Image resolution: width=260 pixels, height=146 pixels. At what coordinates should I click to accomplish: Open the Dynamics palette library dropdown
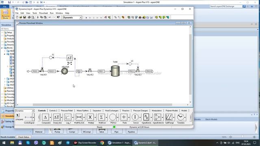pyautogui.click(x=33, y=111)
